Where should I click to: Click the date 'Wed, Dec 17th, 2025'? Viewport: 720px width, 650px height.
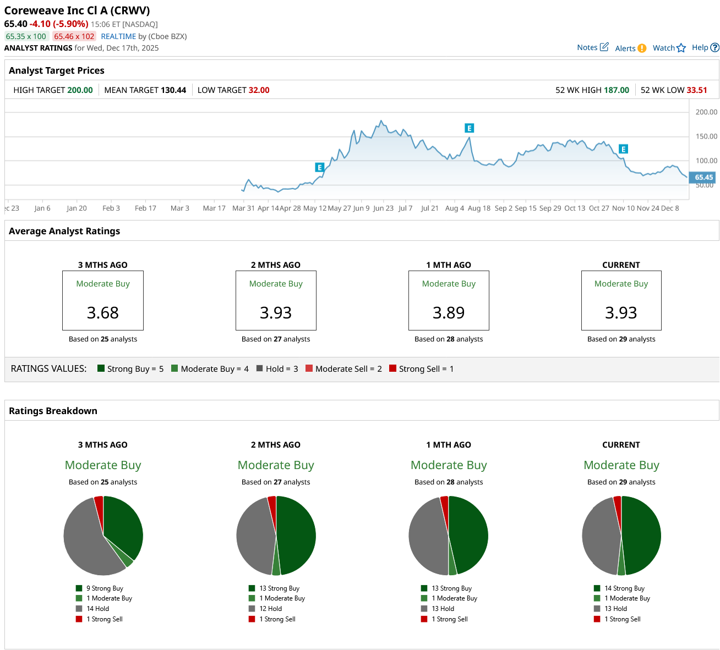[123, 48]
